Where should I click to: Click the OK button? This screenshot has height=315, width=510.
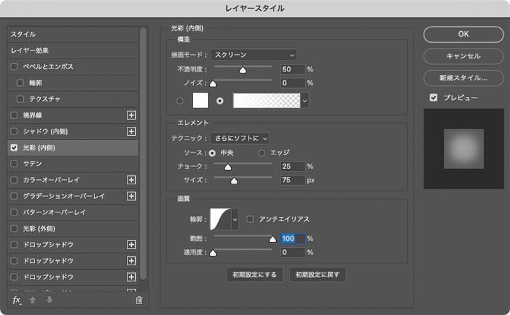click(463, 34)
